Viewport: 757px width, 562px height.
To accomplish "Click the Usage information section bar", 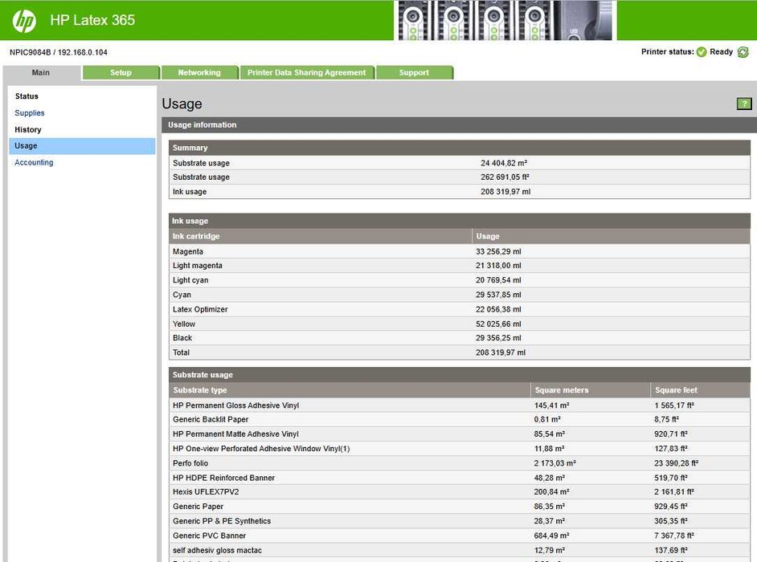I will [459, 125].
